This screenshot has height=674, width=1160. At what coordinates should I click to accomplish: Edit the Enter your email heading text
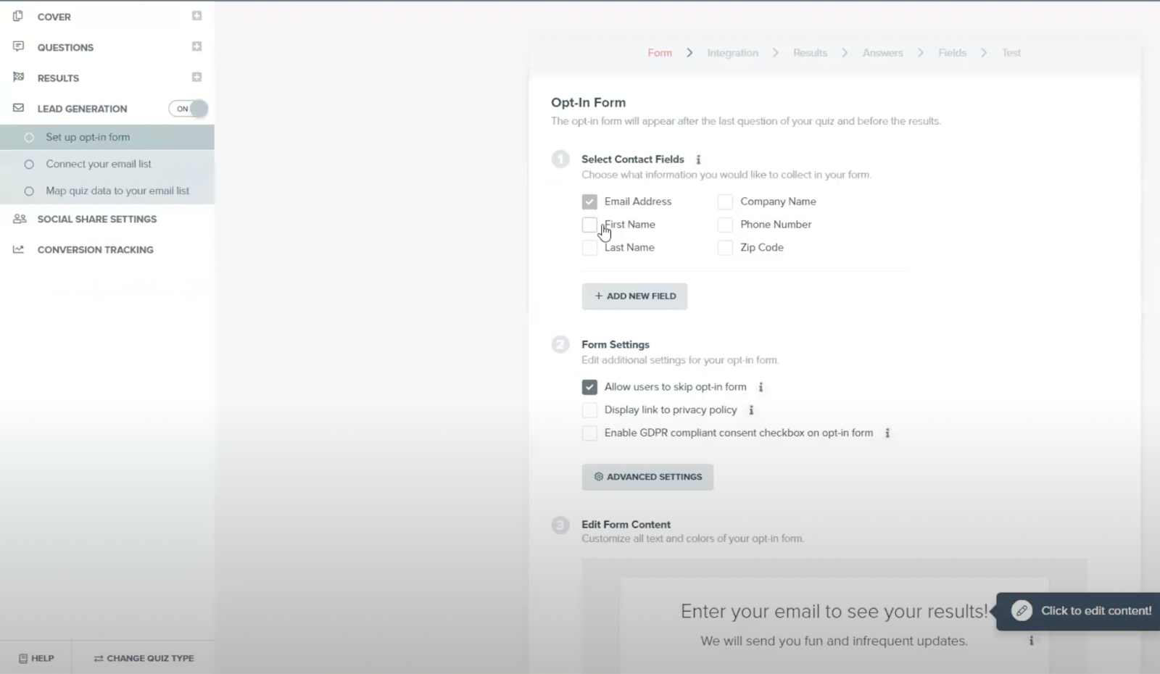[x=834, y=611]
